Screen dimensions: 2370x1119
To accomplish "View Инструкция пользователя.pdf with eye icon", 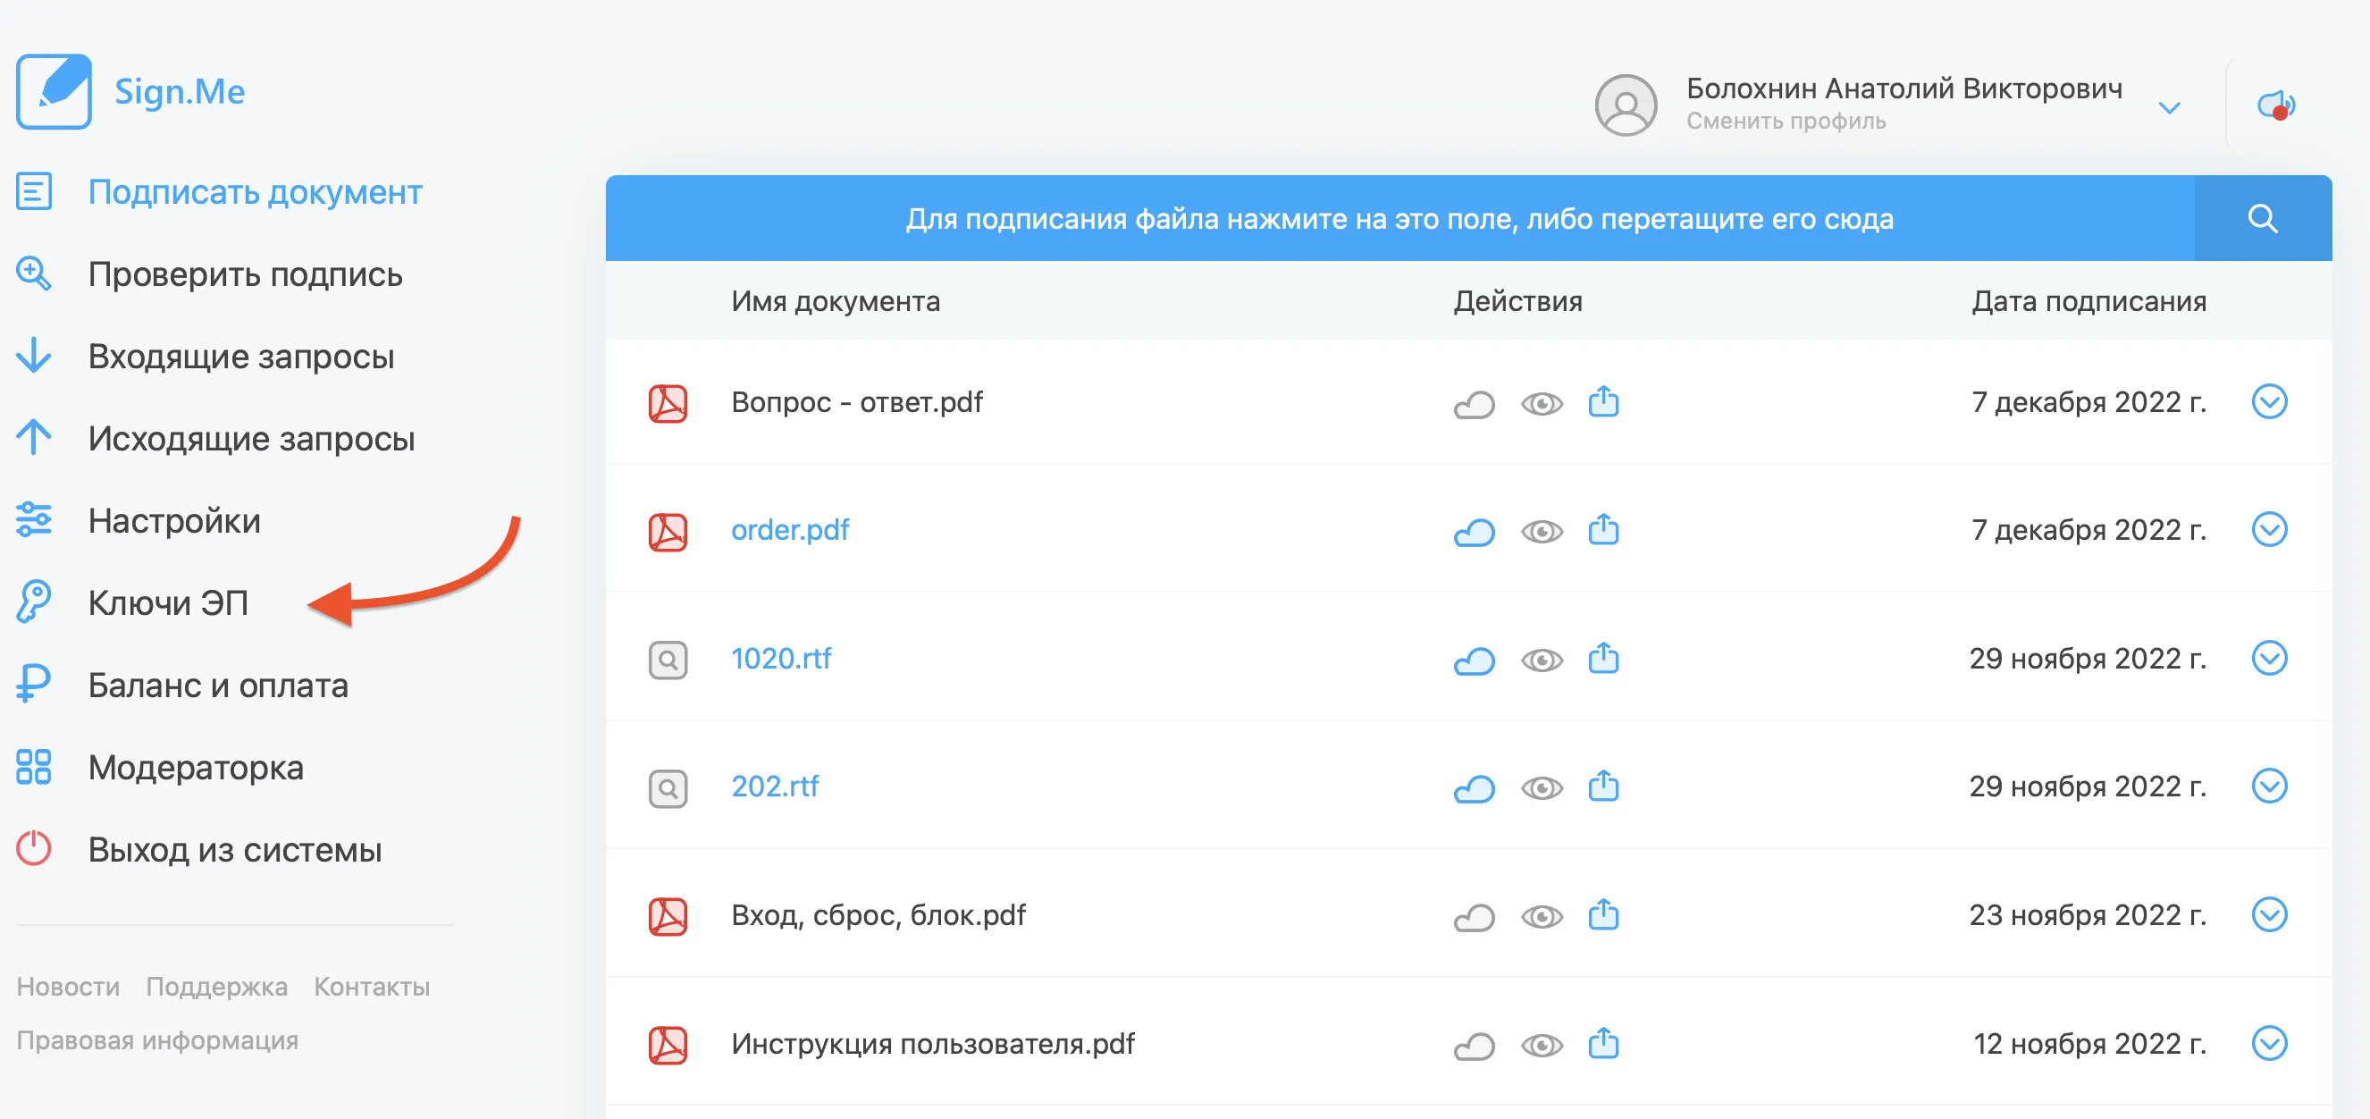I will [1542, 1046].
